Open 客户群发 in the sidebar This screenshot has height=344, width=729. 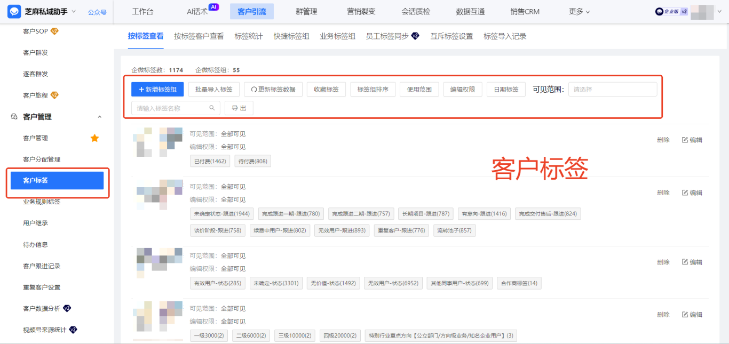tap(35, 53)
